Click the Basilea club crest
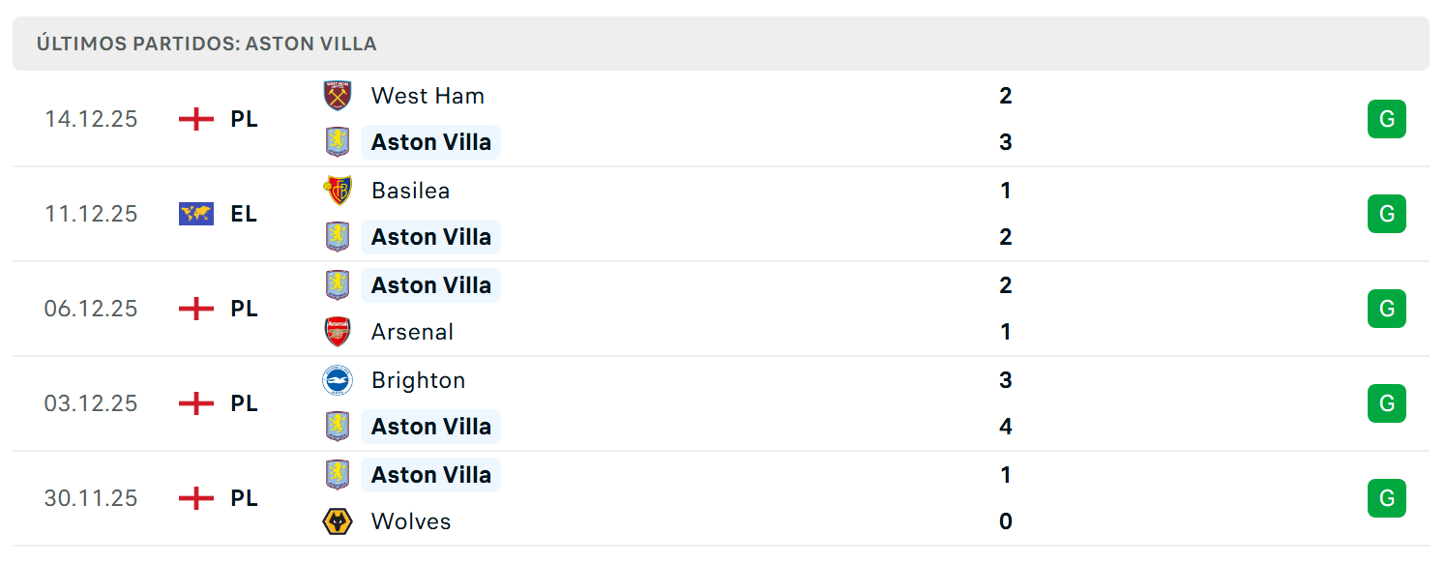Screen dimensions: 1445x564 coord(338,191)
